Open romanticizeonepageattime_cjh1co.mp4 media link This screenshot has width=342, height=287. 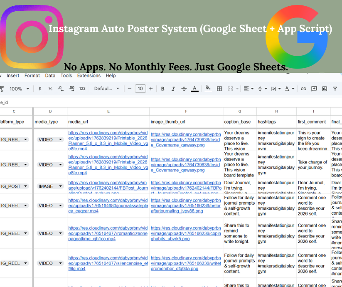pyautogui.click(x=108, y=233)
